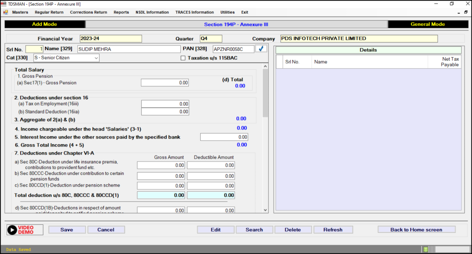Click the Save button
Screen dimensions: 472x254
[x=67, y=229]
